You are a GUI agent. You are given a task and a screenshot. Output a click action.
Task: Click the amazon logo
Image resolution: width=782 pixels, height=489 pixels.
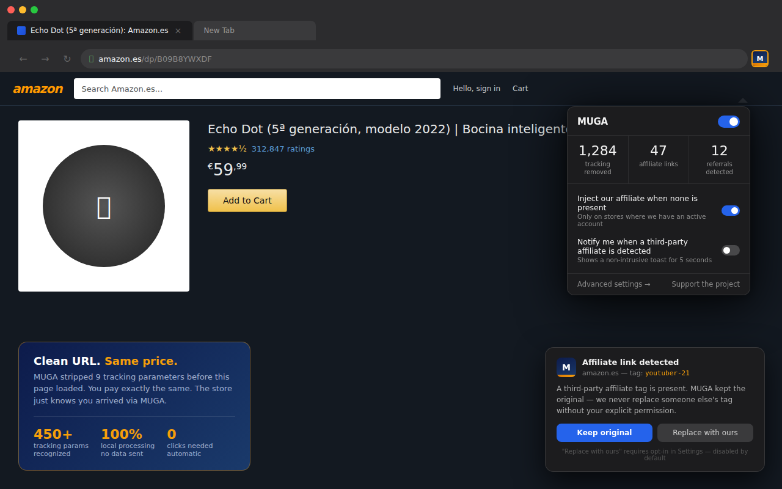38,89
